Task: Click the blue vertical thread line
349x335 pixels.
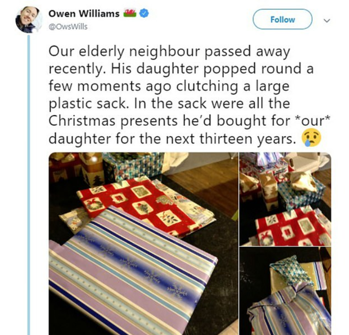Action: point(29,185)
